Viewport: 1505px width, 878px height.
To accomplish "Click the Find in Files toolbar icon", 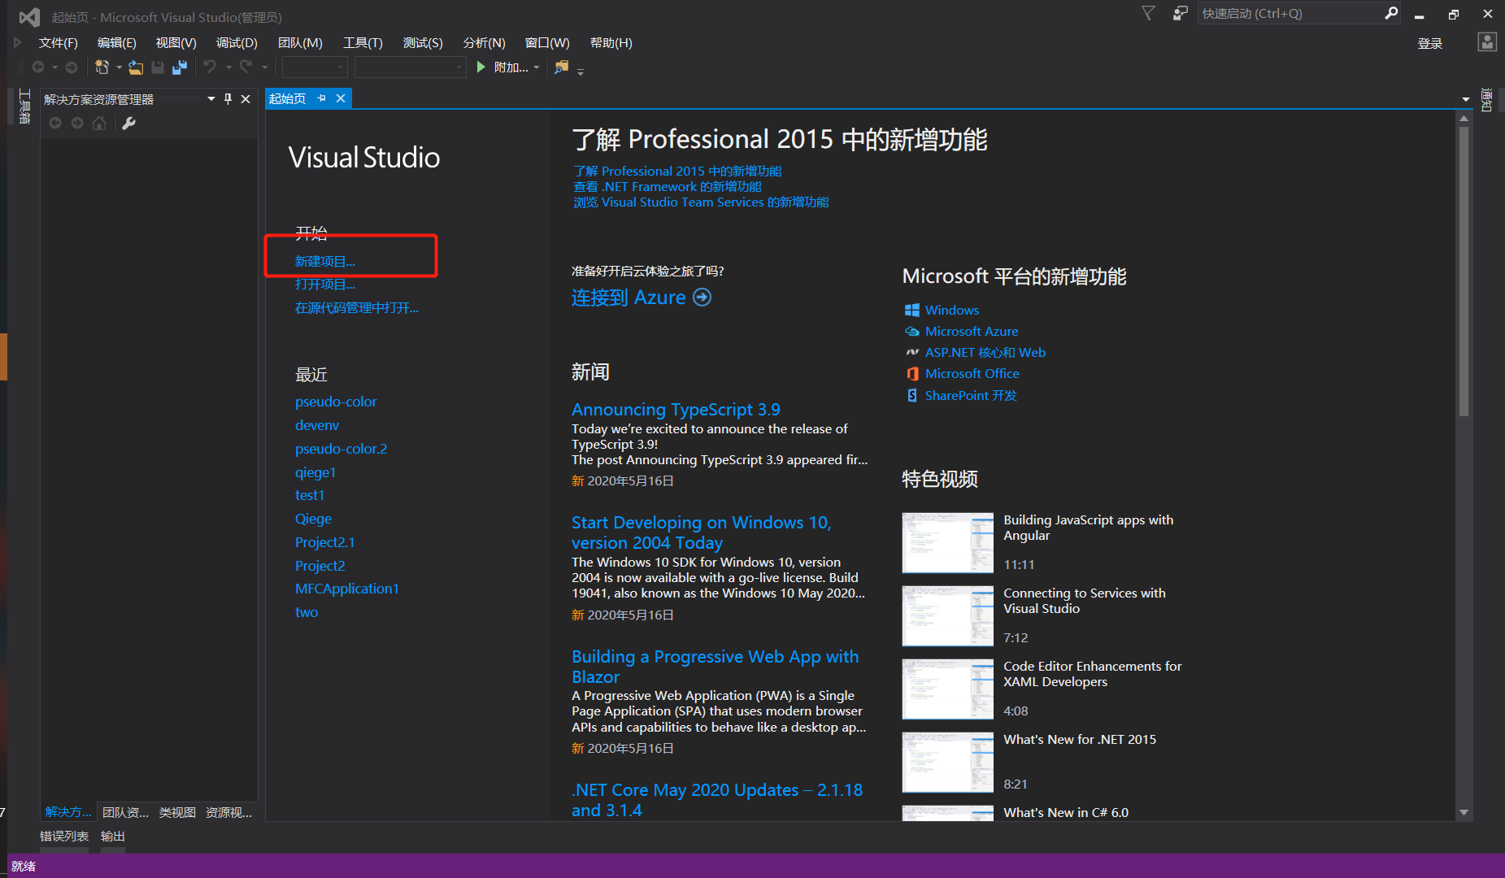I will click(x=561, y=67).
